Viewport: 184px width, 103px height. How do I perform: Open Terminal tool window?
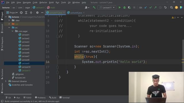click(x=64, y=98)
